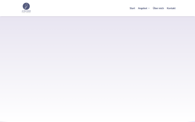The height and width of the screenshot is (122, 195).
Task: Open the Angebot menu item
Action: point(143,8)
